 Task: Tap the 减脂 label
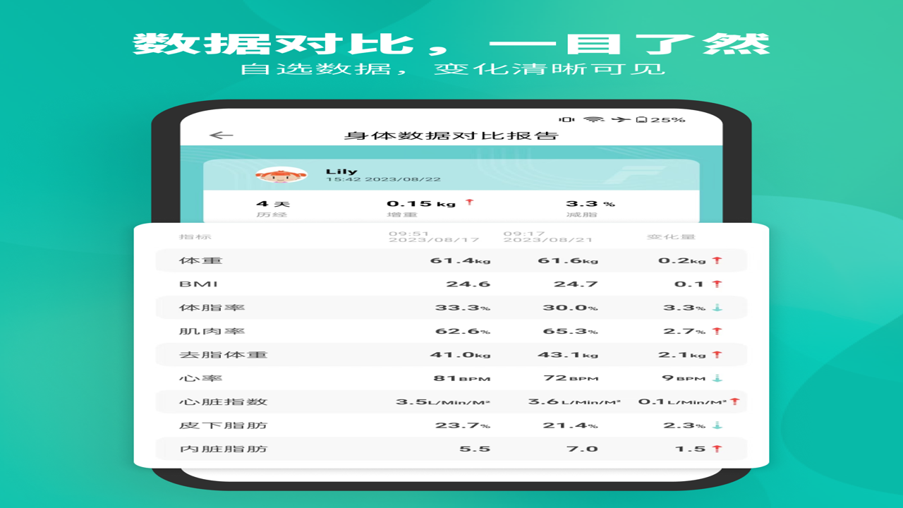(x=581, y=214)
